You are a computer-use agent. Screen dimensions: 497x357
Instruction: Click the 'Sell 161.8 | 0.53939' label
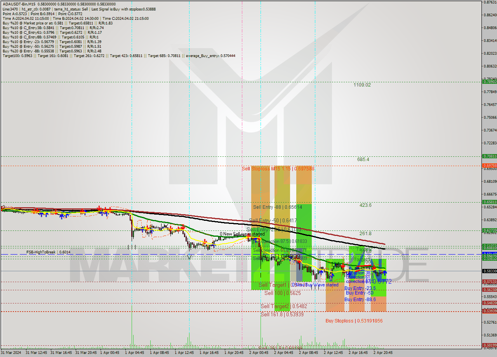tap(282, 314)
